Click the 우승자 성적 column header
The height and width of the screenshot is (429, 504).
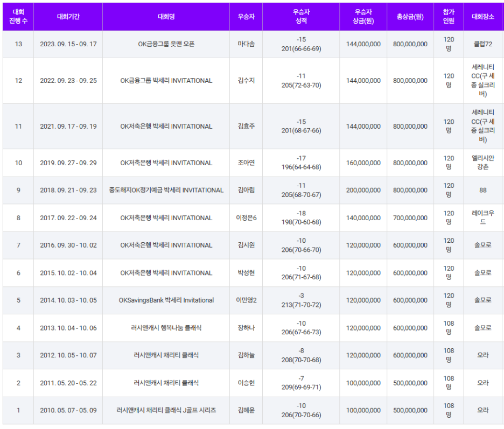(x=301, y=17)
